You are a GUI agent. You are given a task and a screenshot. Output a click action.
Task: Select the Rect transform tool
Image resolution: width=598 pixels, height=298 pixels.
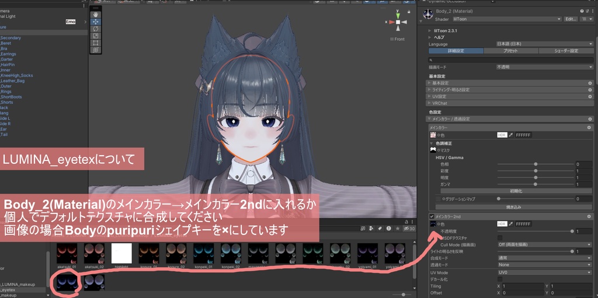coord(96,43)
